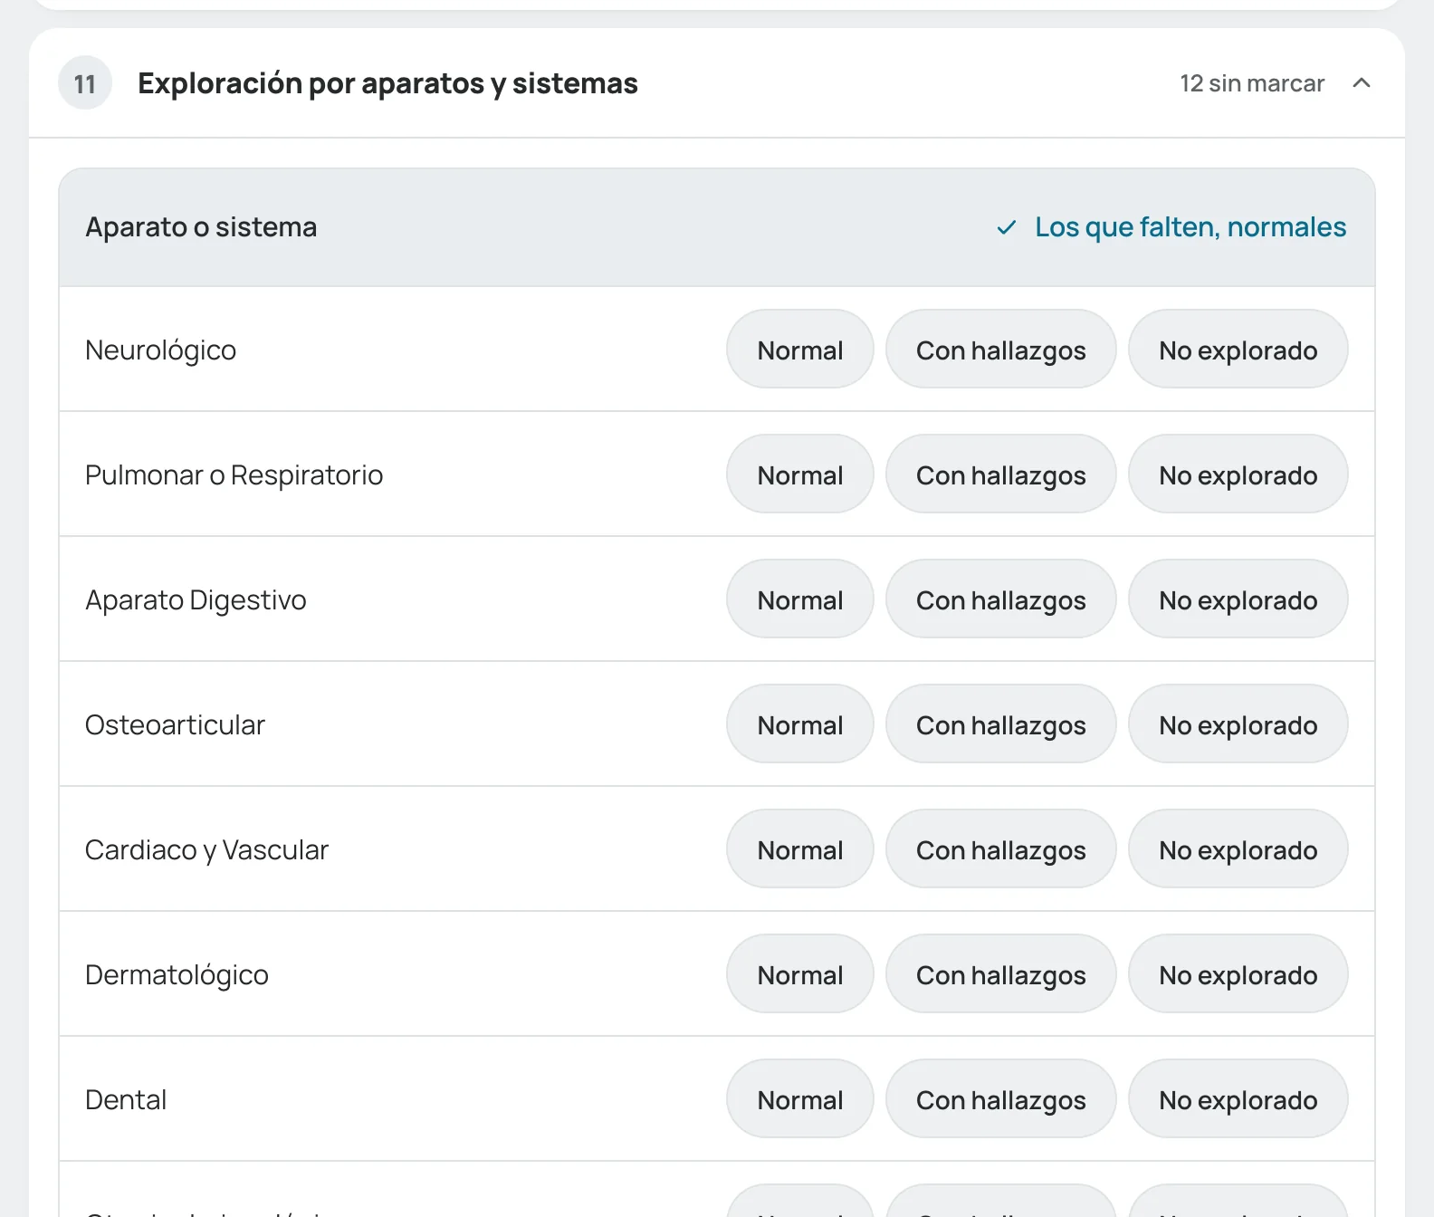Mark Dental as Normal

point(800,1099)
